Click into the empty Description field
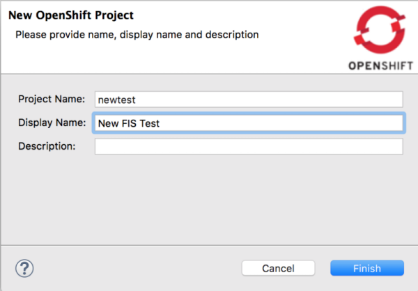Viewport: 418px width, 291px height. 249,146
